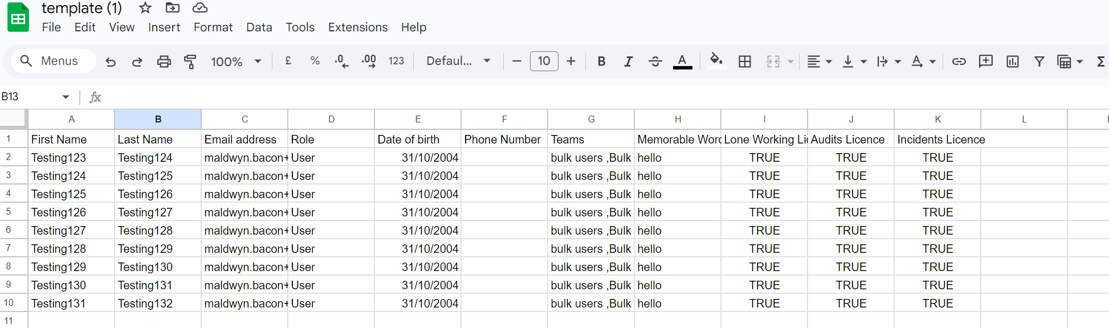The height and width of the screenshot is (328, 1109).
Task: Open the Extensions menu
Action: (357, 27)
